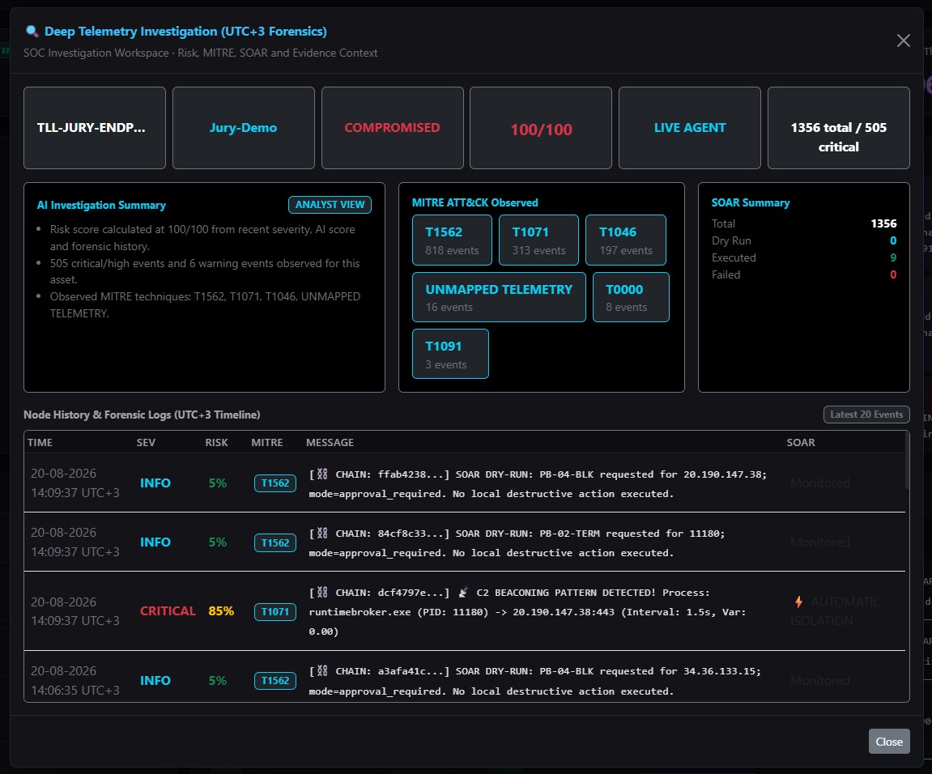
Task: Click the Dry Run value 0
Action: tap(893, 240)
